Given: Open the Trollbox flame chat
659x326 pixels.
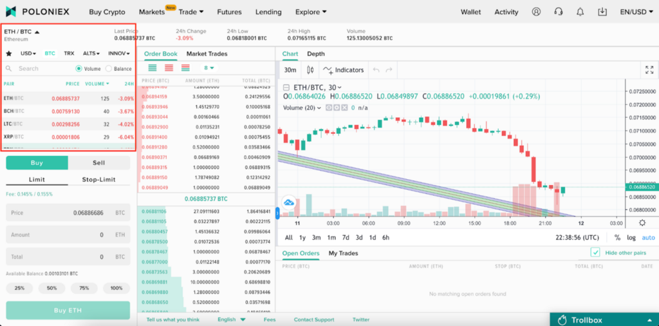Looking at the screenshot, I should tap(604, 320).
